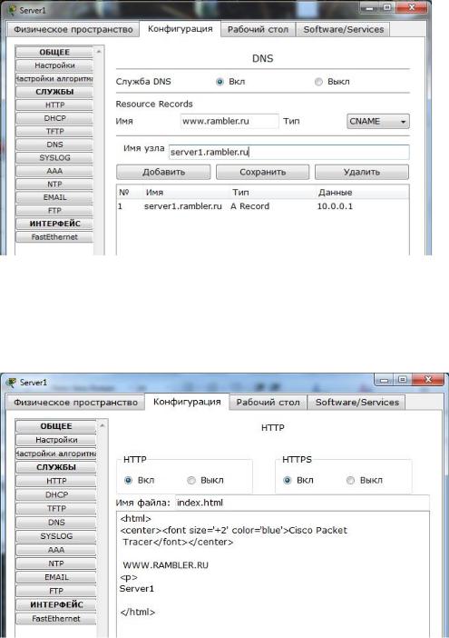Image resolution: width=449 pixels, height=638 pixels.
Task: Open Рабочий стол tab in HTTP window
Action: tap(268, 402)
